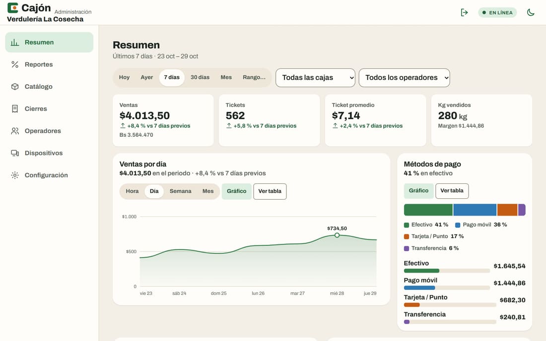The height and width of the screenshot is (341, 546).
Task: Click the logout icon in header
Action: click(x=464, y=12)
